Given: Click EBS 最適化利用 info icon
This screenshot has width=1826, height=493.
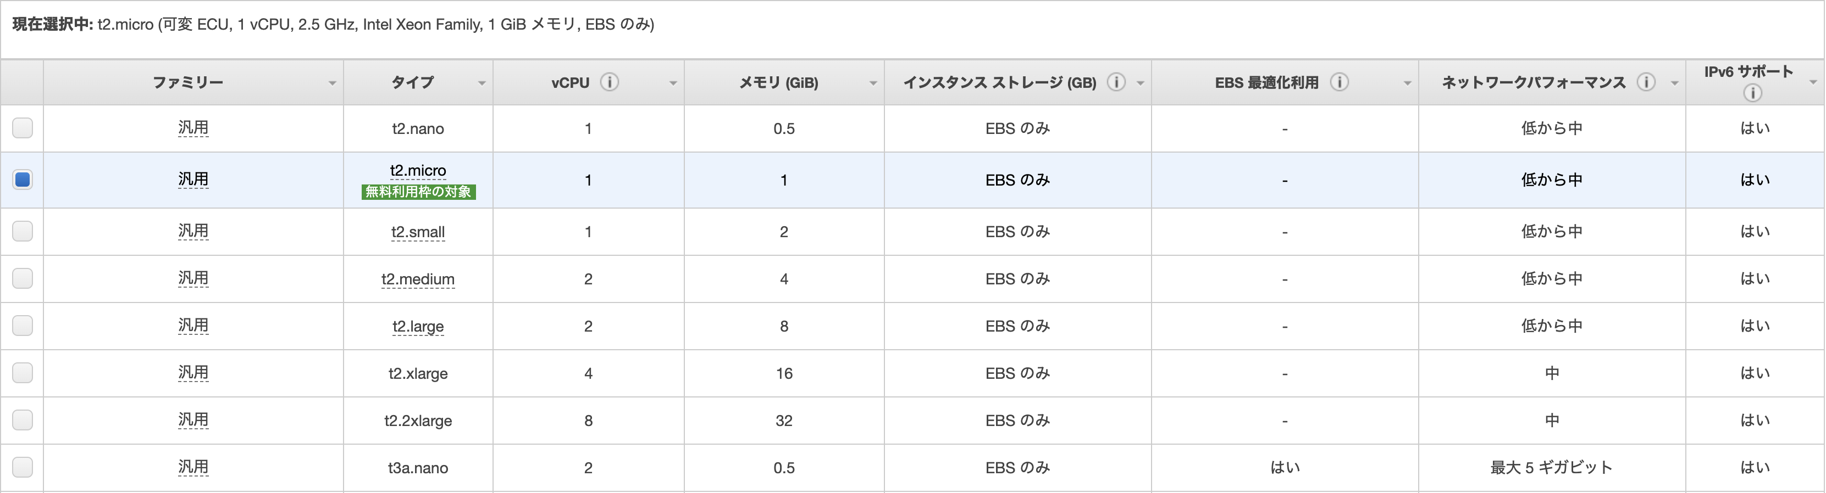Looking at the screenshot, I should click(1339, 82).
